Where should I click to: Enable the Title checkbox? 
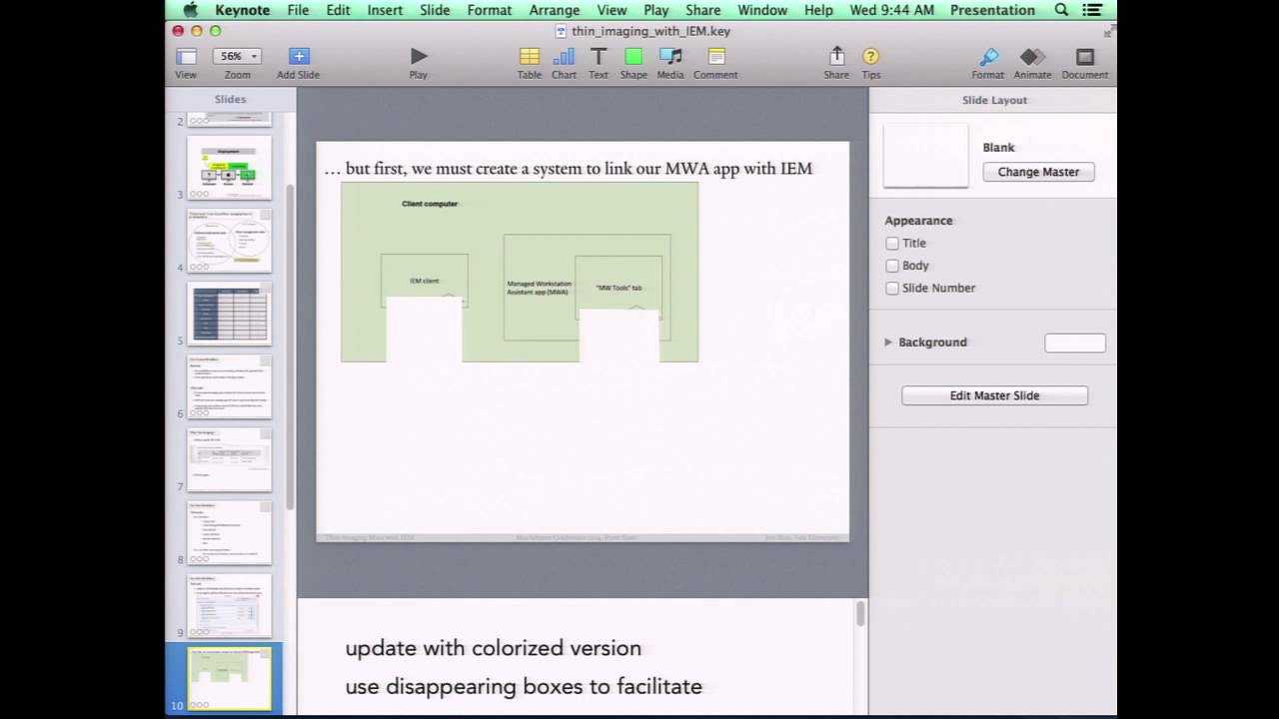coord(892,243)
